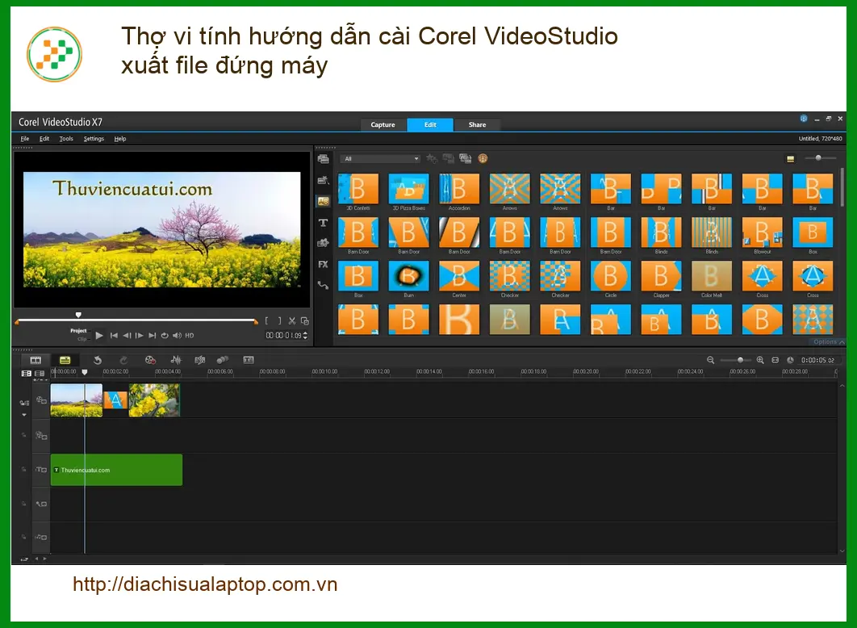Click the Undo arrow in timeline toolbar

[98, 360]
